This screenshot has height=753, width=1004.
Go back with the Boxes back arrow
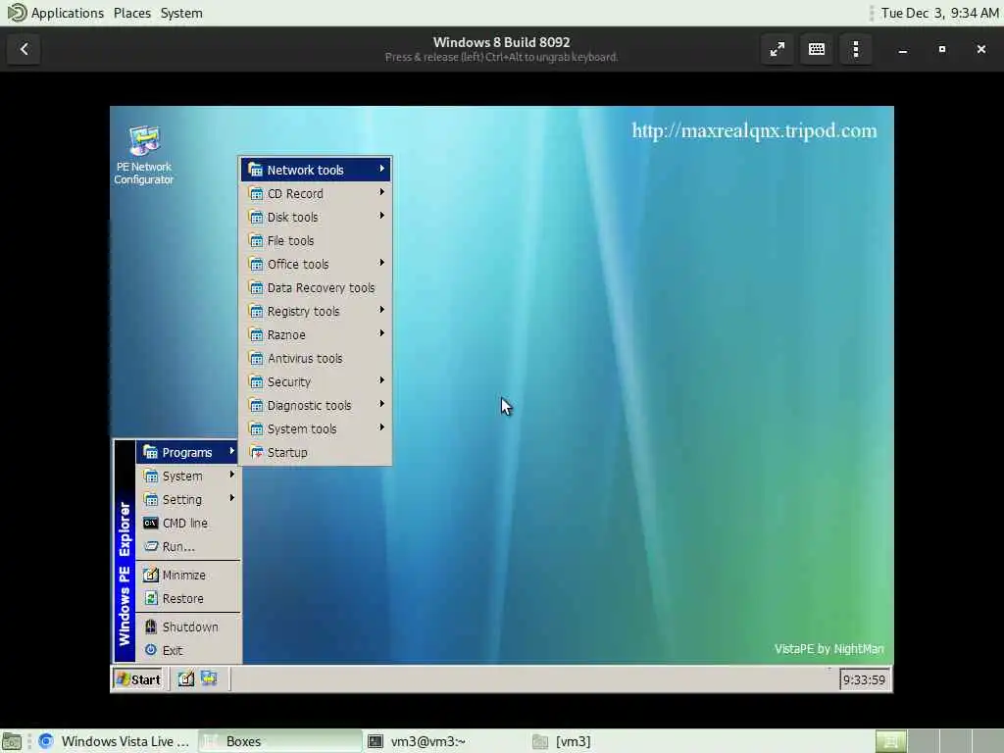(25, 49)
